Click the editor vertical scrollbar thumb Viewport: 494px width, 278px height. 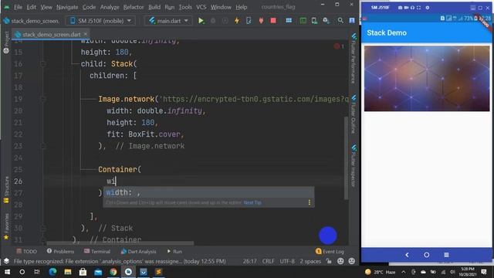[346, 158]
